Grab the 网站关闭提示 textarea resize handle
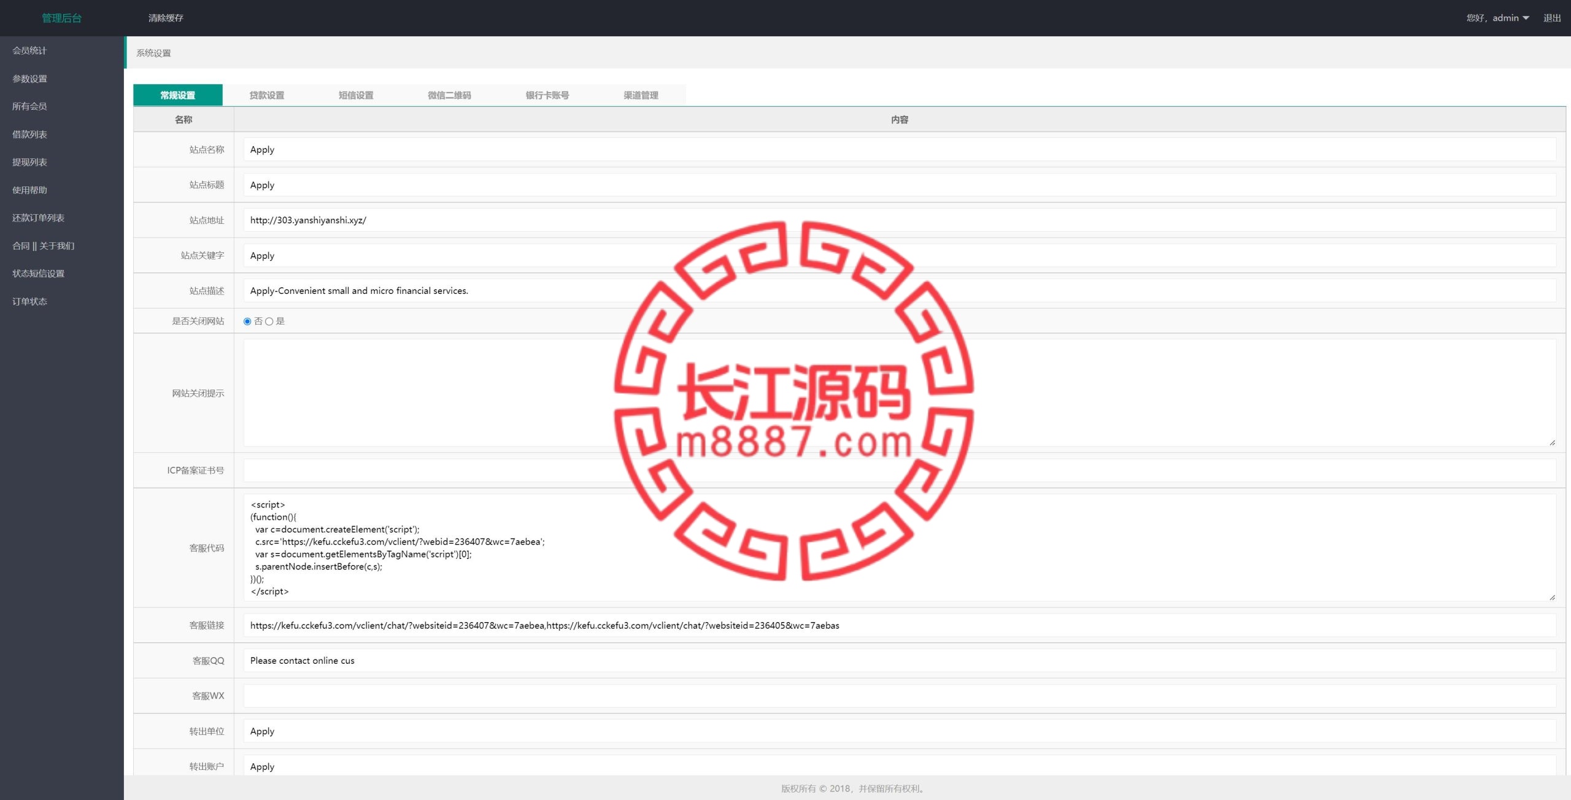This screenshot has width=1571, height=800. pos(1552,442)
